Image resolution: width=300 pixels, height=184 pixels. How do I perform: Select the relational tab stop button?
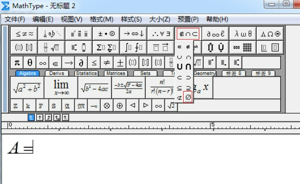click(57, 117)
